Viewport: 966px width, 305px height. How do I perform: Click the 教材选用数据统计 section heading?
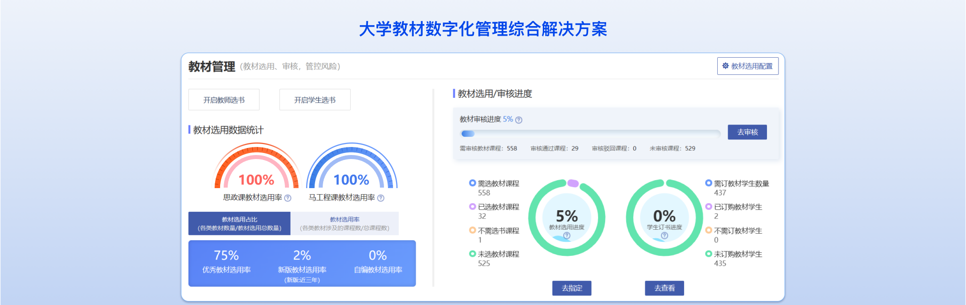point(228,130)
